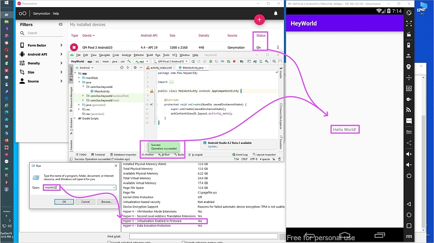Viewport: 434px width, 243px height.
Task: Expand the Size filter
Action: [x=61, y=72]
